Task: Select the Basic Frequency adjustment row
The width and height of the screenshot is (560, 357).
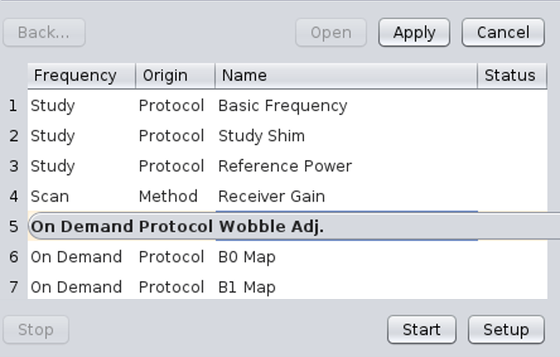Action: click(283, 106)
